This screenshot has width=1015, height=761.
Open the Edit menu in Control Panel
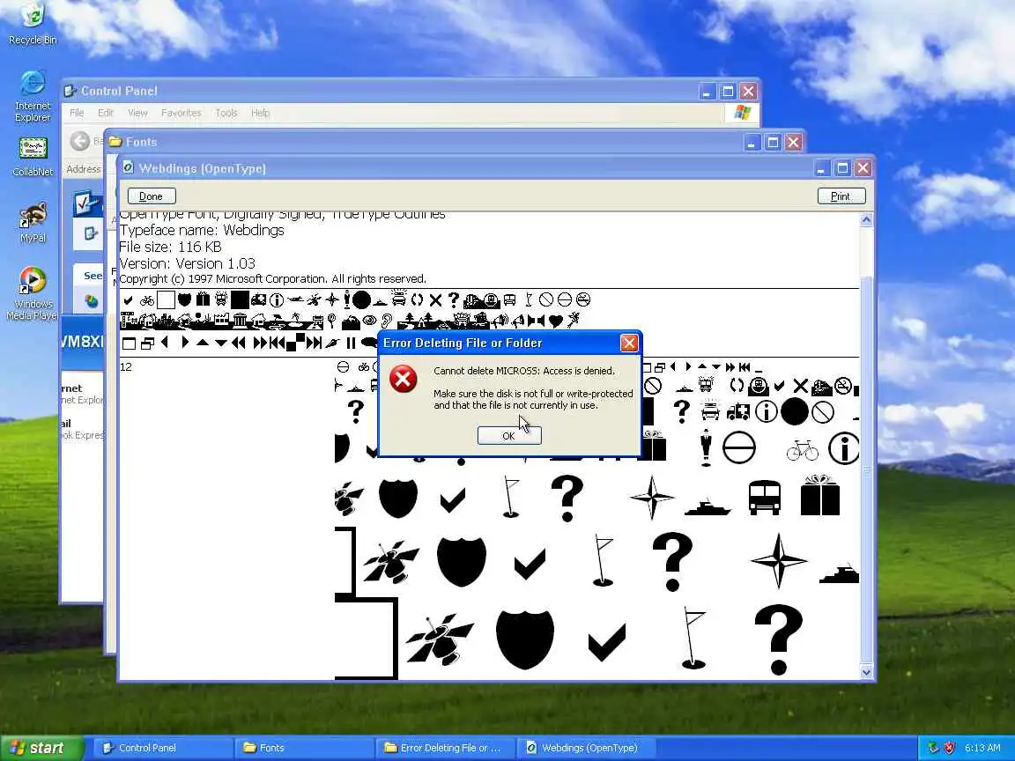click(x=106, y=113)
